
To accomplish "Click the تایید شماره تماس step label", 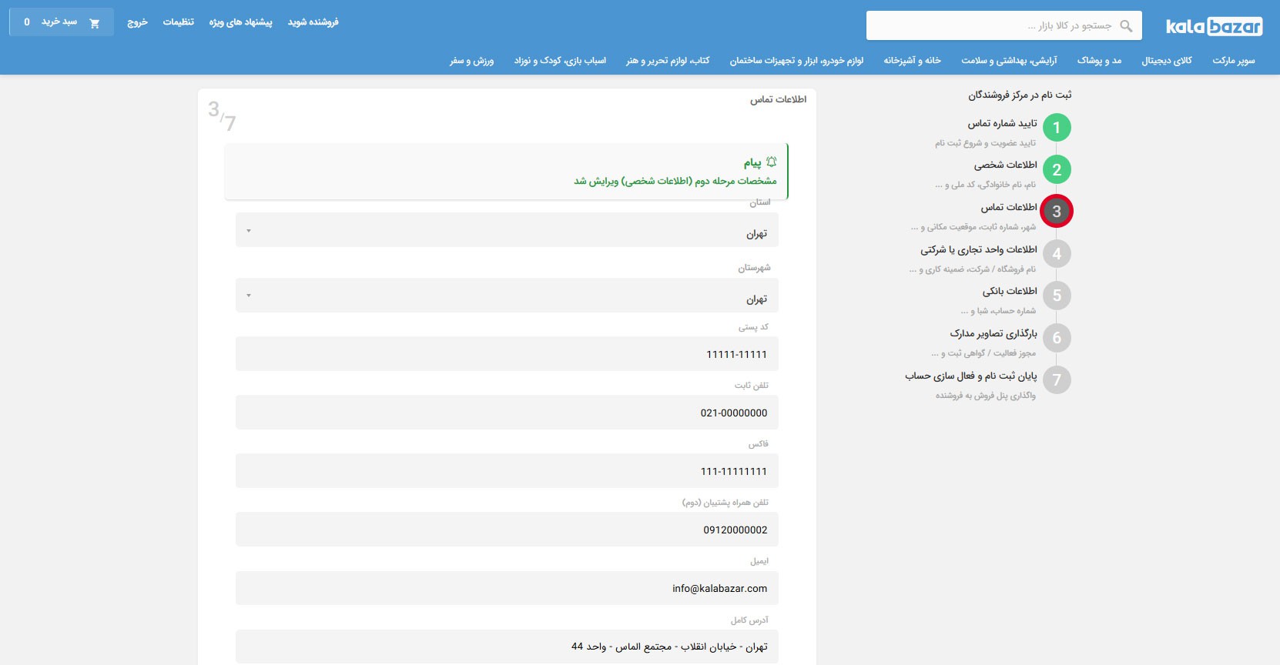I will [1003, 123].
